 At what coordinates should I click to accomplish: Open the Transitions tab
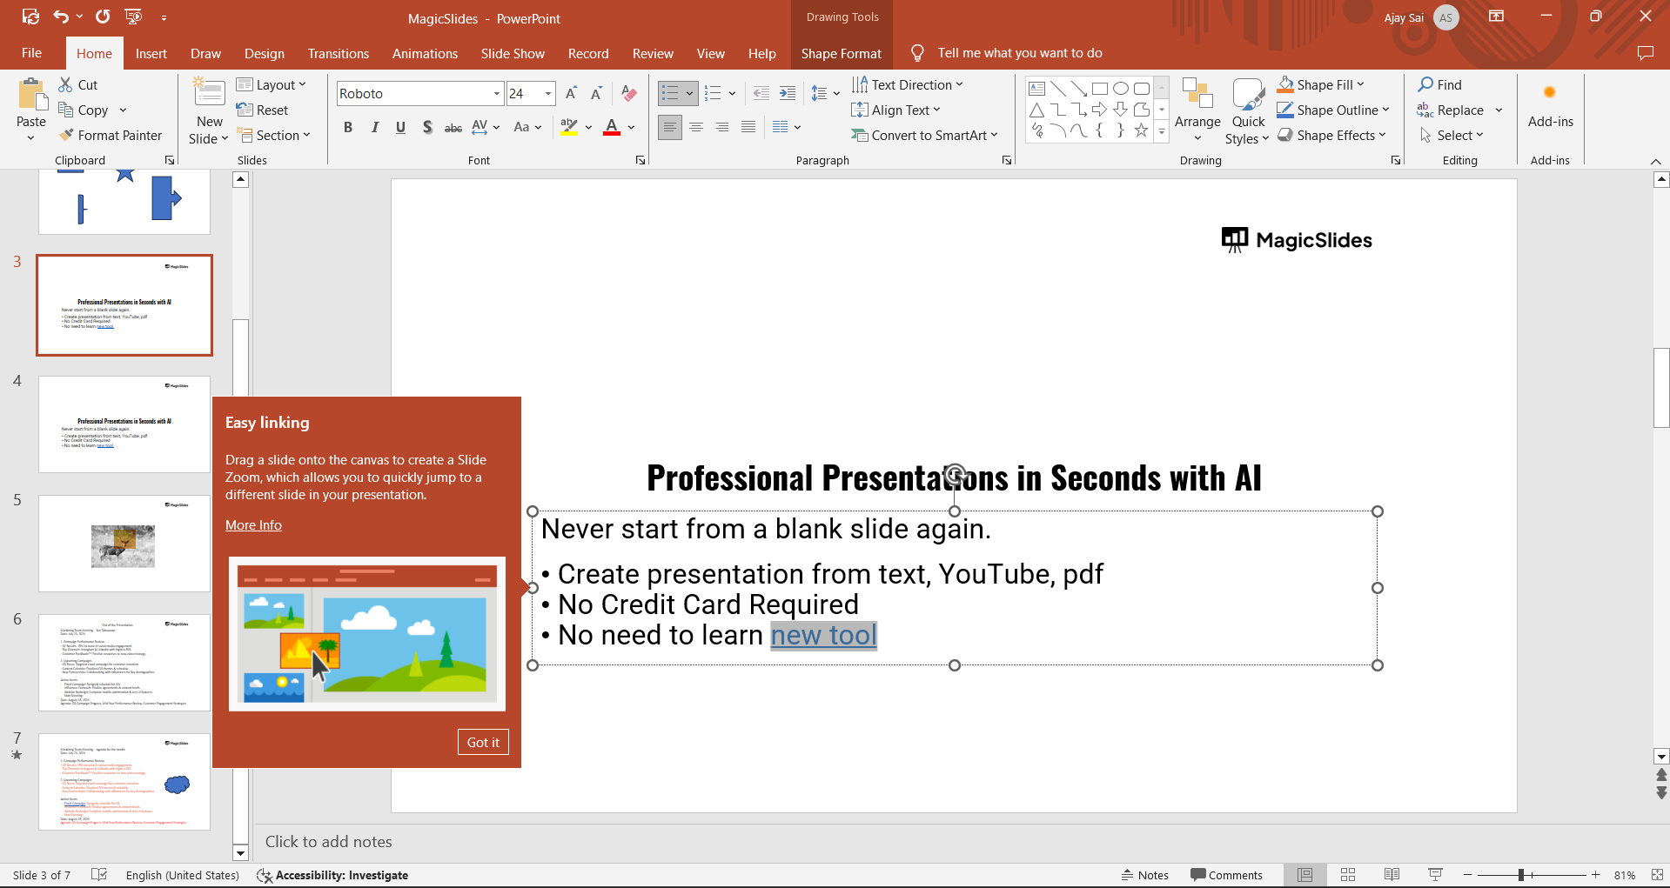(x=339, y=53)
